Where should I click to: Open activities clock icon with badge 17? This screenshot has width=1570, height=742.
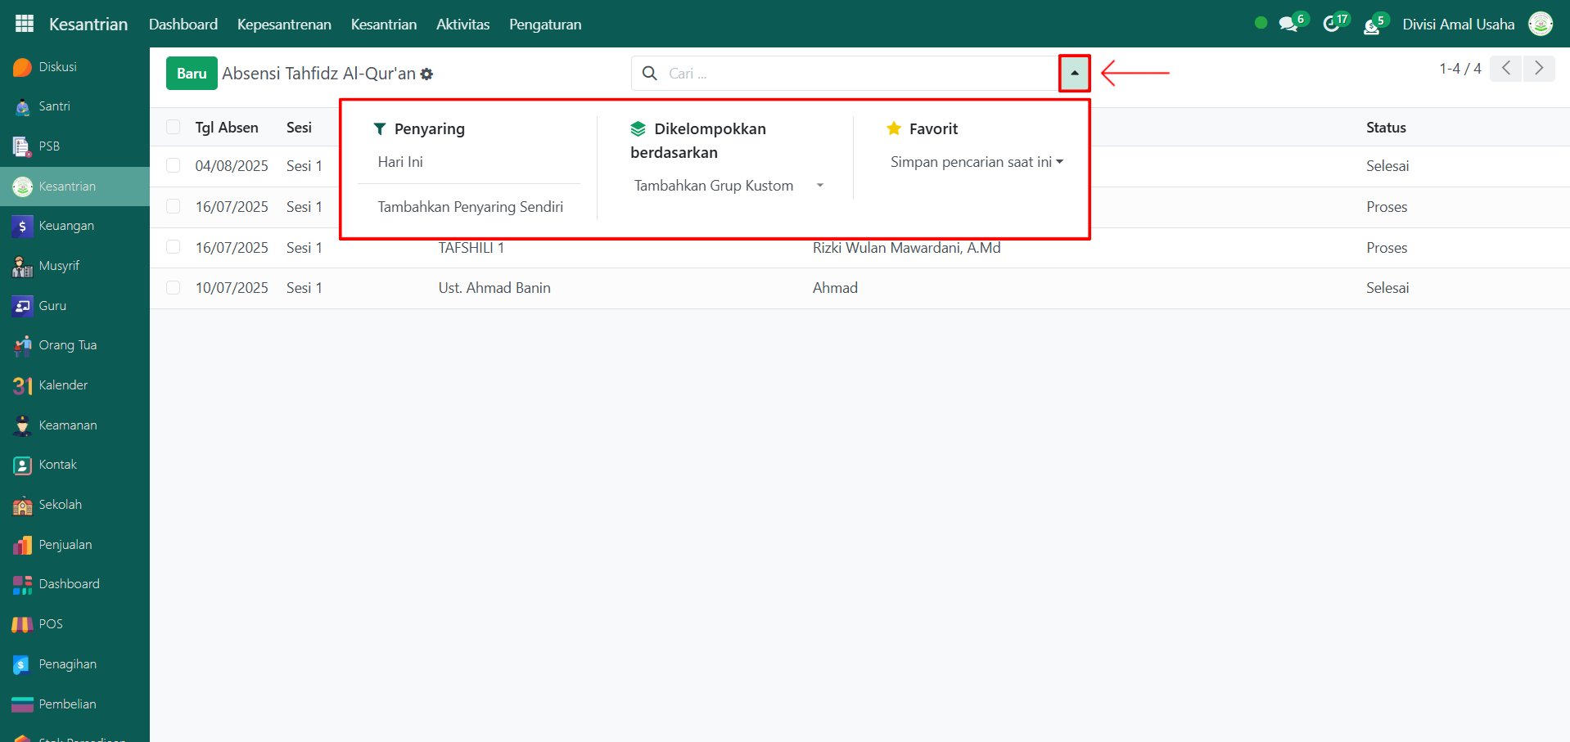click(x=1332, y=25)
